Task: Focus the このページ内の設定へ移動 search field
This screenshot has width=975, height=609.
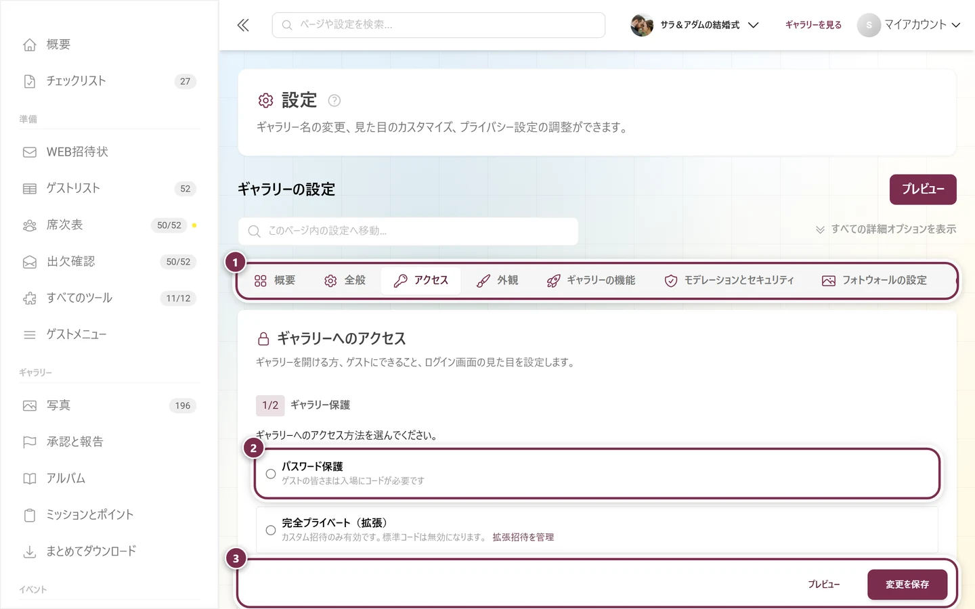Action: pyautogui.click(x=408, y=231)
